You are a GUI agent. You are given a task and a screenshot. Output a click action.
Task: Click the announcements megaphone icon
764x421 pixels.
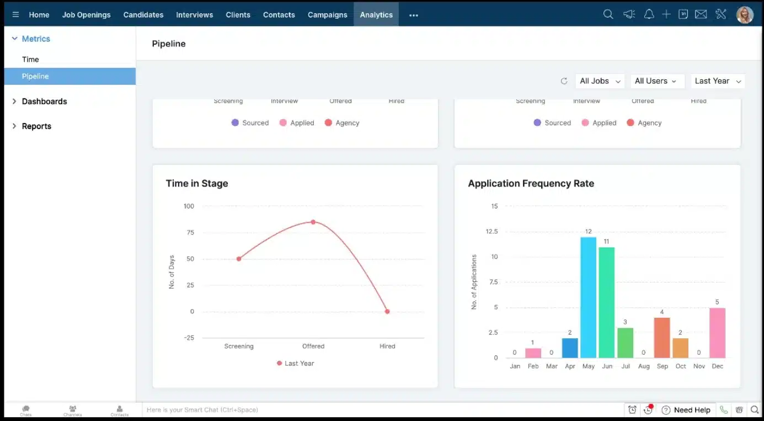tap(629, 14)
